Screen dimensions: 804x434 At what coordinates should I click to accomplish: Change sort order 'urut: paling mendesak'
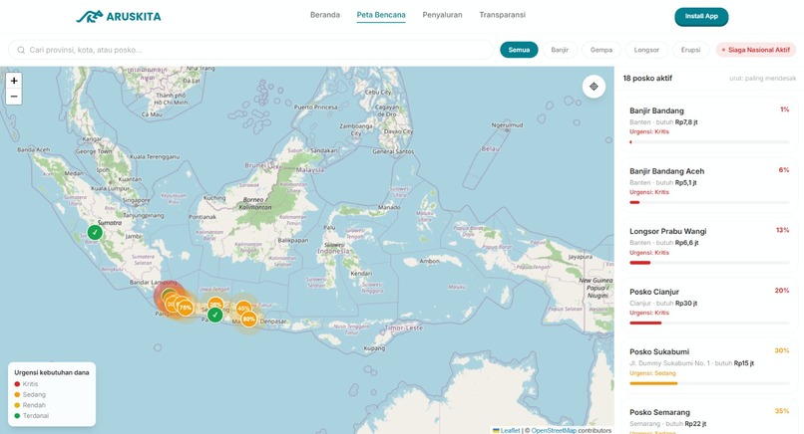(x=762, y=79)
